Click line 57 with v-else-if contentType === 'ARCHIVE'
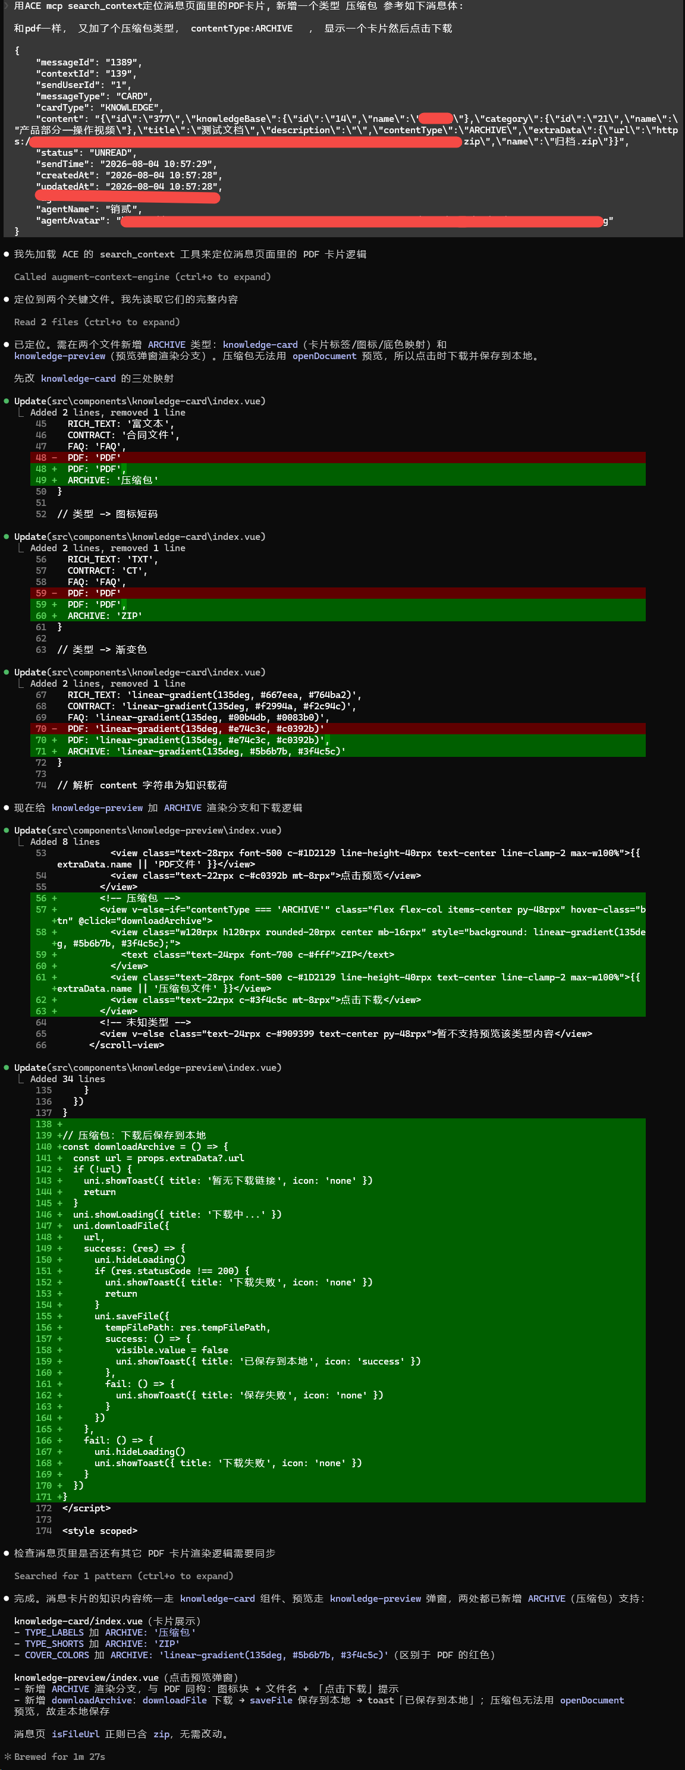 click(337, 915)
